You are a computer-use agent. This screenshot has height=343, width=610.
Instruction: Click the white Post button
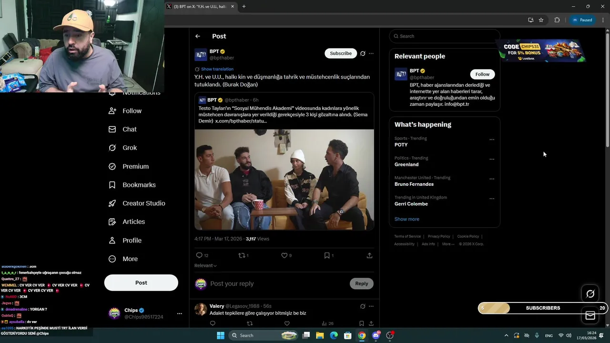[141, 282]
